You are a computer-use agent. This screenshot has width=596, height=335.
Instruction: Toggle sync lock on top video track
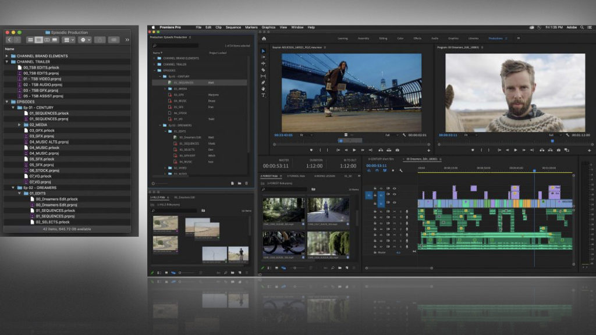[388, 188]
